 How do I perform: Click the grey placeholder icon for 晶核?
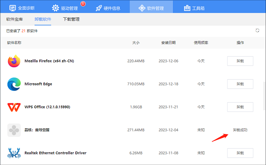point(14,130)
